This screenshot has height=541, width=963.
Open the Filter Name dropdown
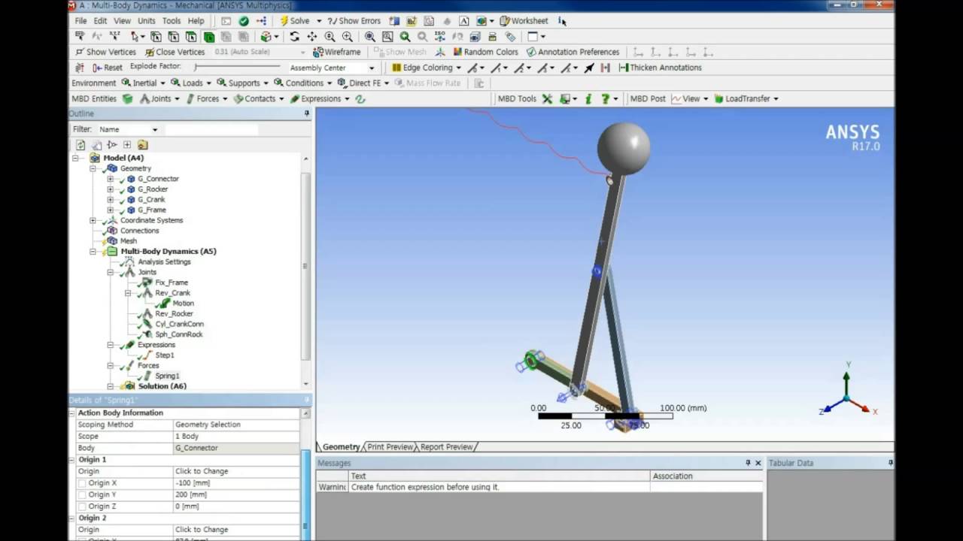click(155, 130)
